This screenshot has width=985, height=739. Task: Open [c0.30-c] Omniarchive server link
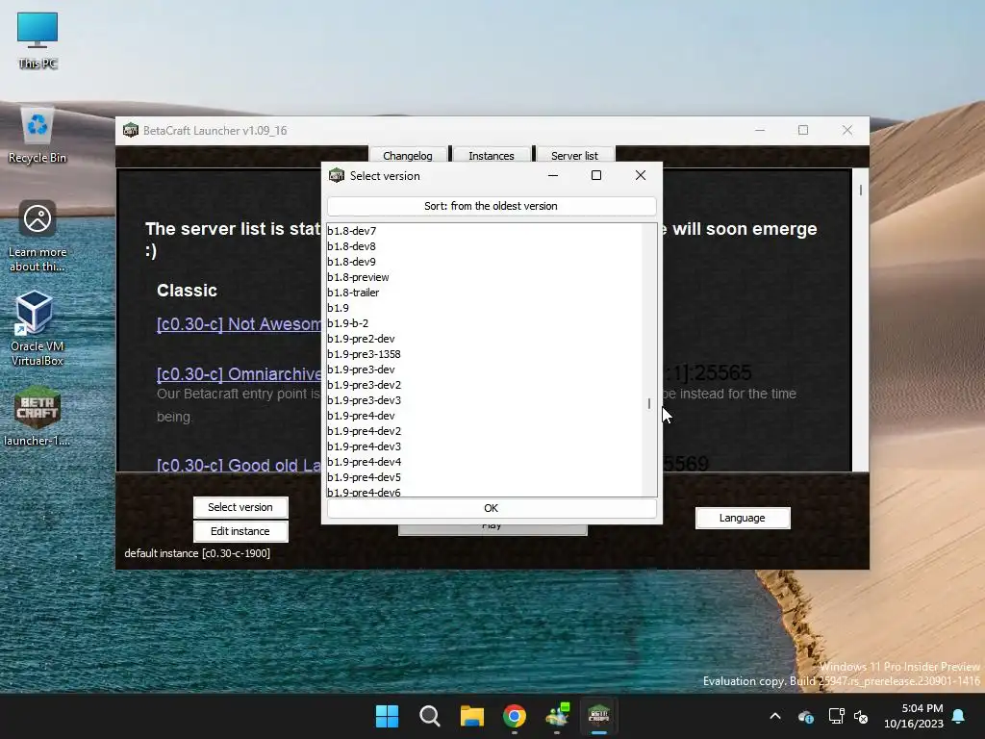pos(239,374)
